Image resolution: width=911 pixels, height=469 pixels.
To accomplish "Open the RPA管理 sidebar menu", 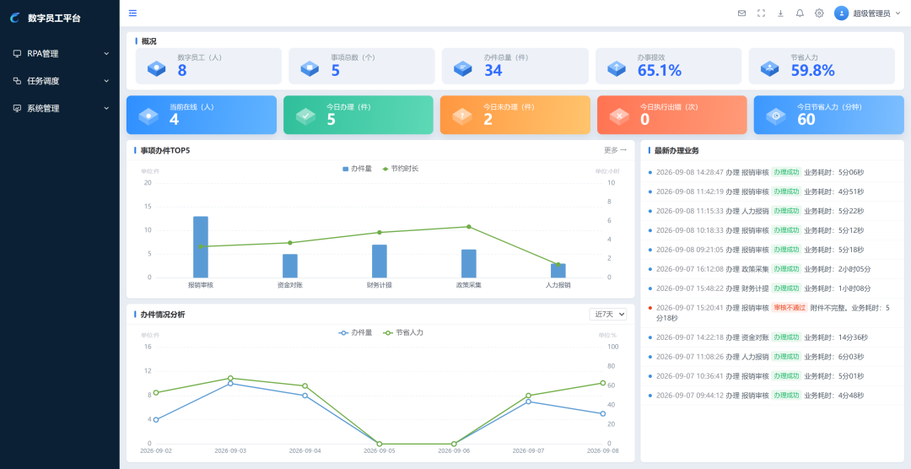I will pos(60,53).
